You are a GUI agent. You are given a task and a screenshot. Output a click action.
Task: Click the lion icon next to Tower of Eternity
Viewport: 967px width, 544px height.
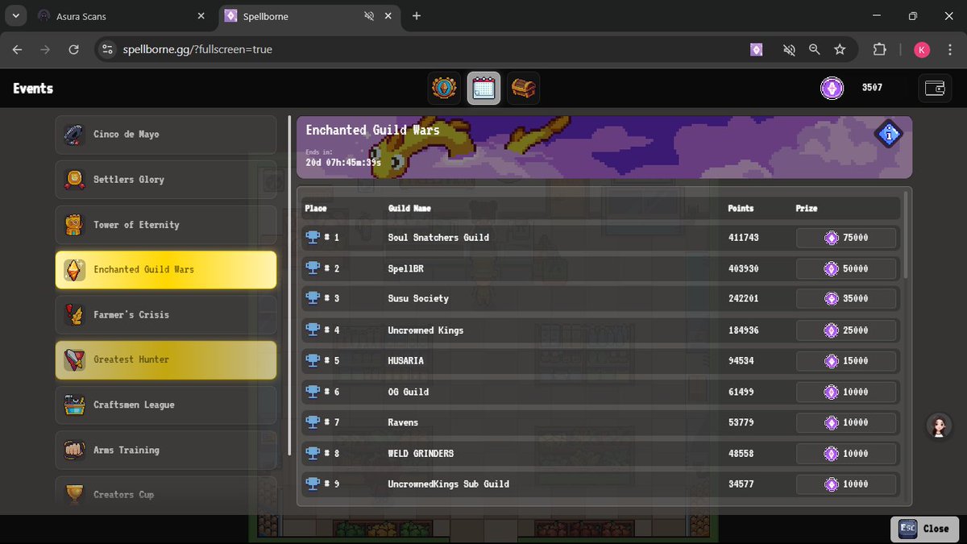(73, 225)
